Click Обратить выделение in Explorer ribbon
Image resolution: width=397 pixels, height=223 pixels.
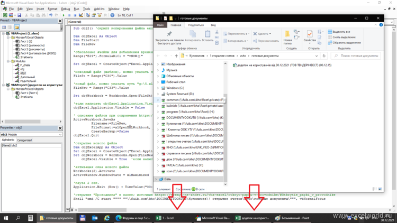click(x=345, y=43)
